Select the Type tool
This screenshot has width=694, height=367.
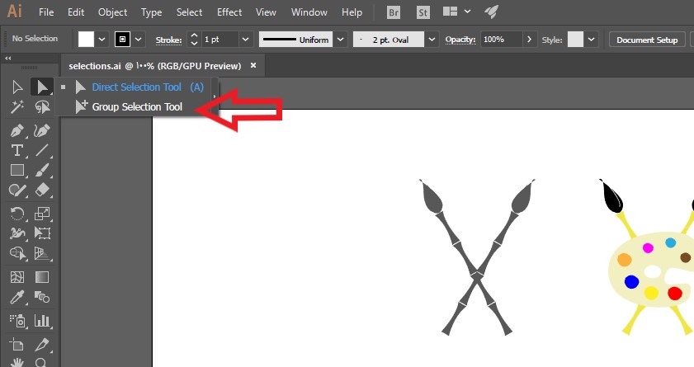[17, 150]
